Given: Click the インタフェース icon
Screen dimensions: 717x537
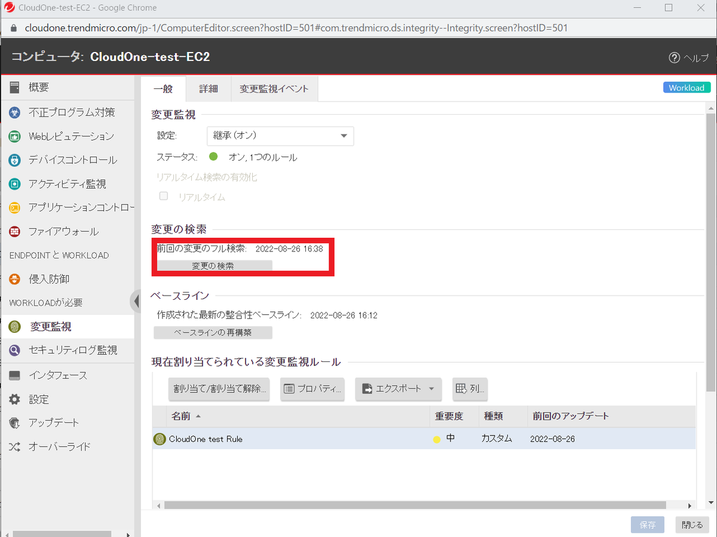Looking at the screenshot, I should [15, 375].
